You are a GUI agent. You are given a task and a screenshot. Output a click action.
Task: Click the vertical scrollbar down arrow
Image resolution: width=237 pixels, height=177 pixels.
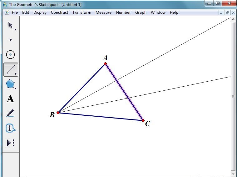coord(233,174)
